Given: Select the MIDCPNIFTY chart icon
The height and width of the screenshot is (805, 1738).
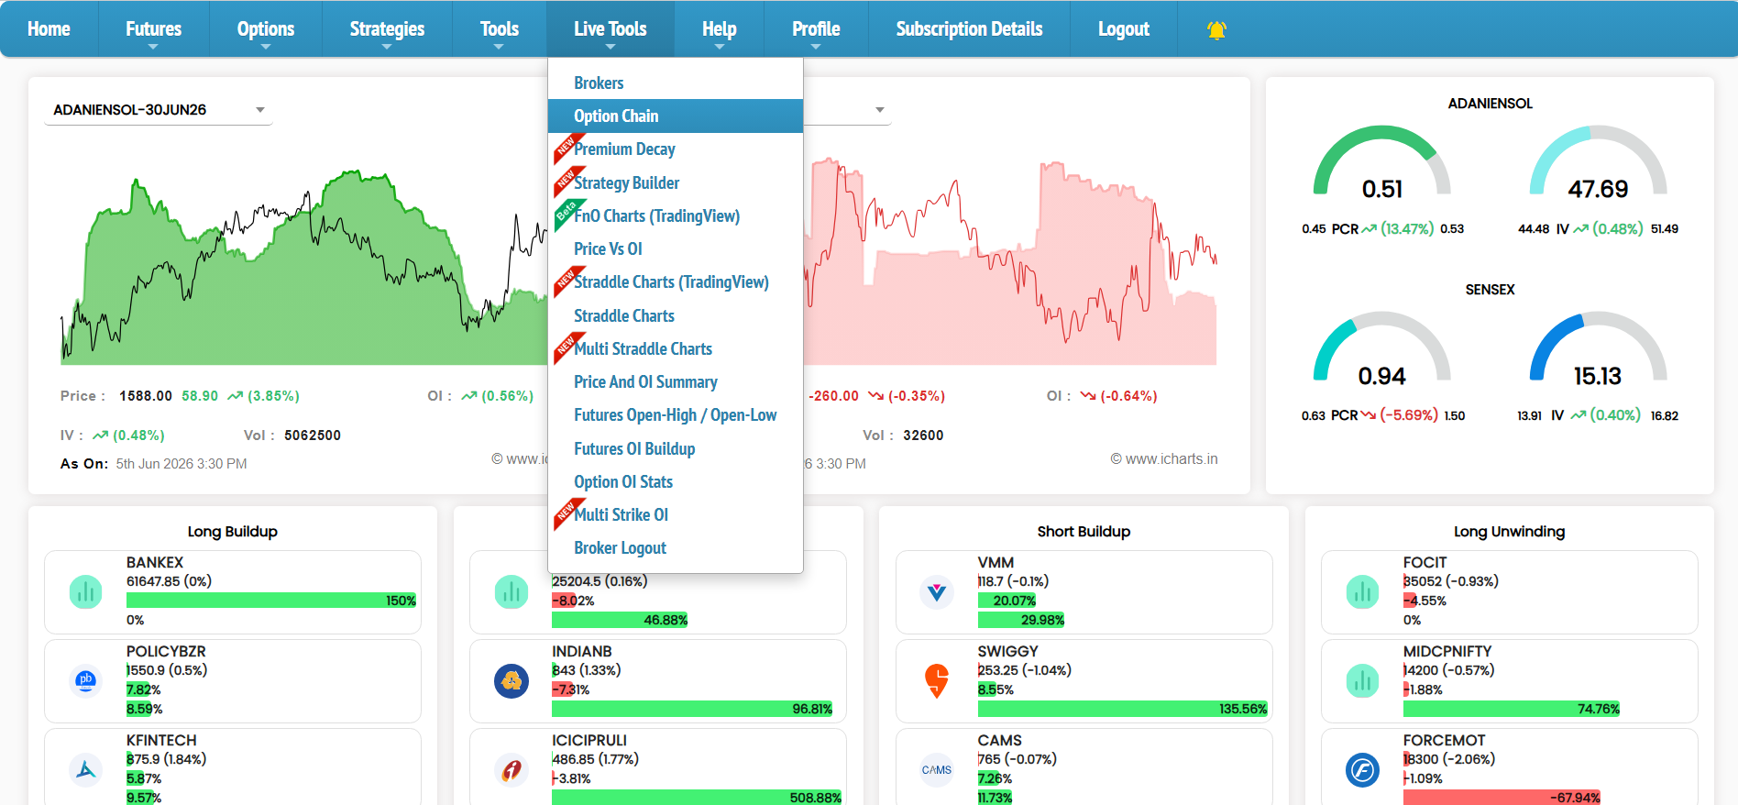Looking at the screenshot, I should 1362,681.
